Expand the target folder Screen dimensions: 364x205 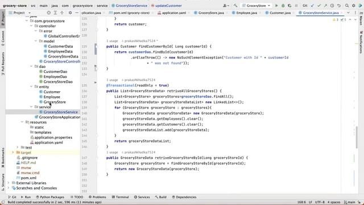[x=13, y=153]
